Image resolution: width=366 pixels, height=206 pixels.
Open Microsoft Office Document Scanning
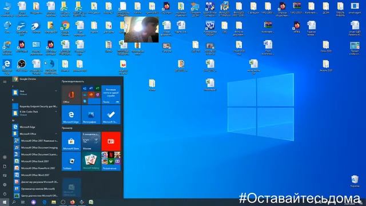35,154
